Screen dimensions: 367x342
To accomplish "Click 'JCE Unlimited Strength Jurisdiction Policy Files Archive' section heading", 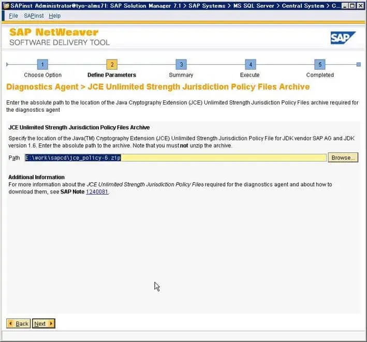I will [79, 127].
